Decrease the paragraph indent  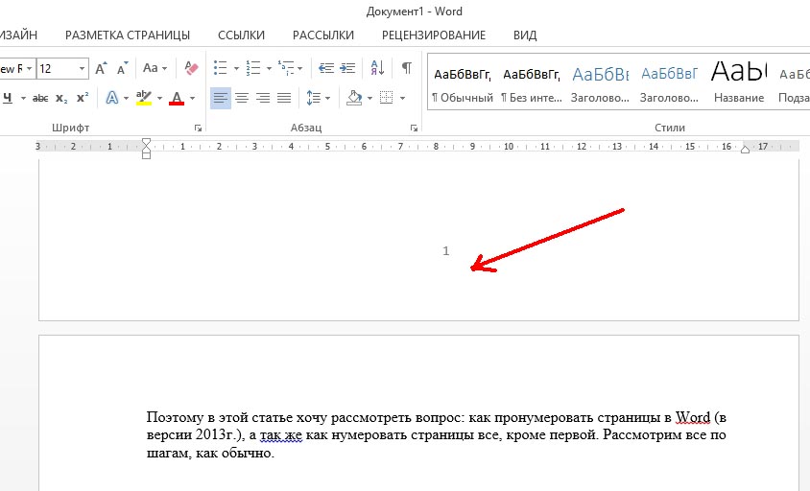click(325, 68)
